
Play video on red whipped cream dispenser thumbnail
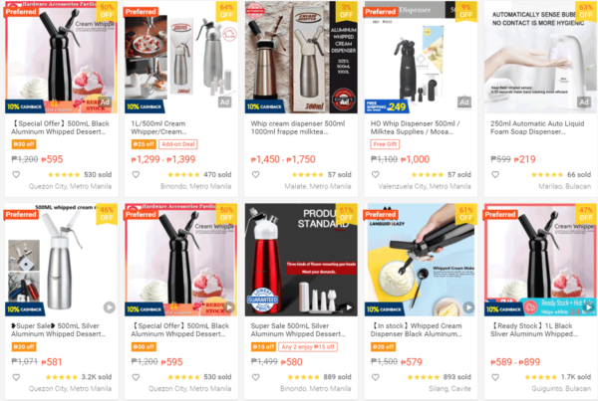[x=349, y=306]
